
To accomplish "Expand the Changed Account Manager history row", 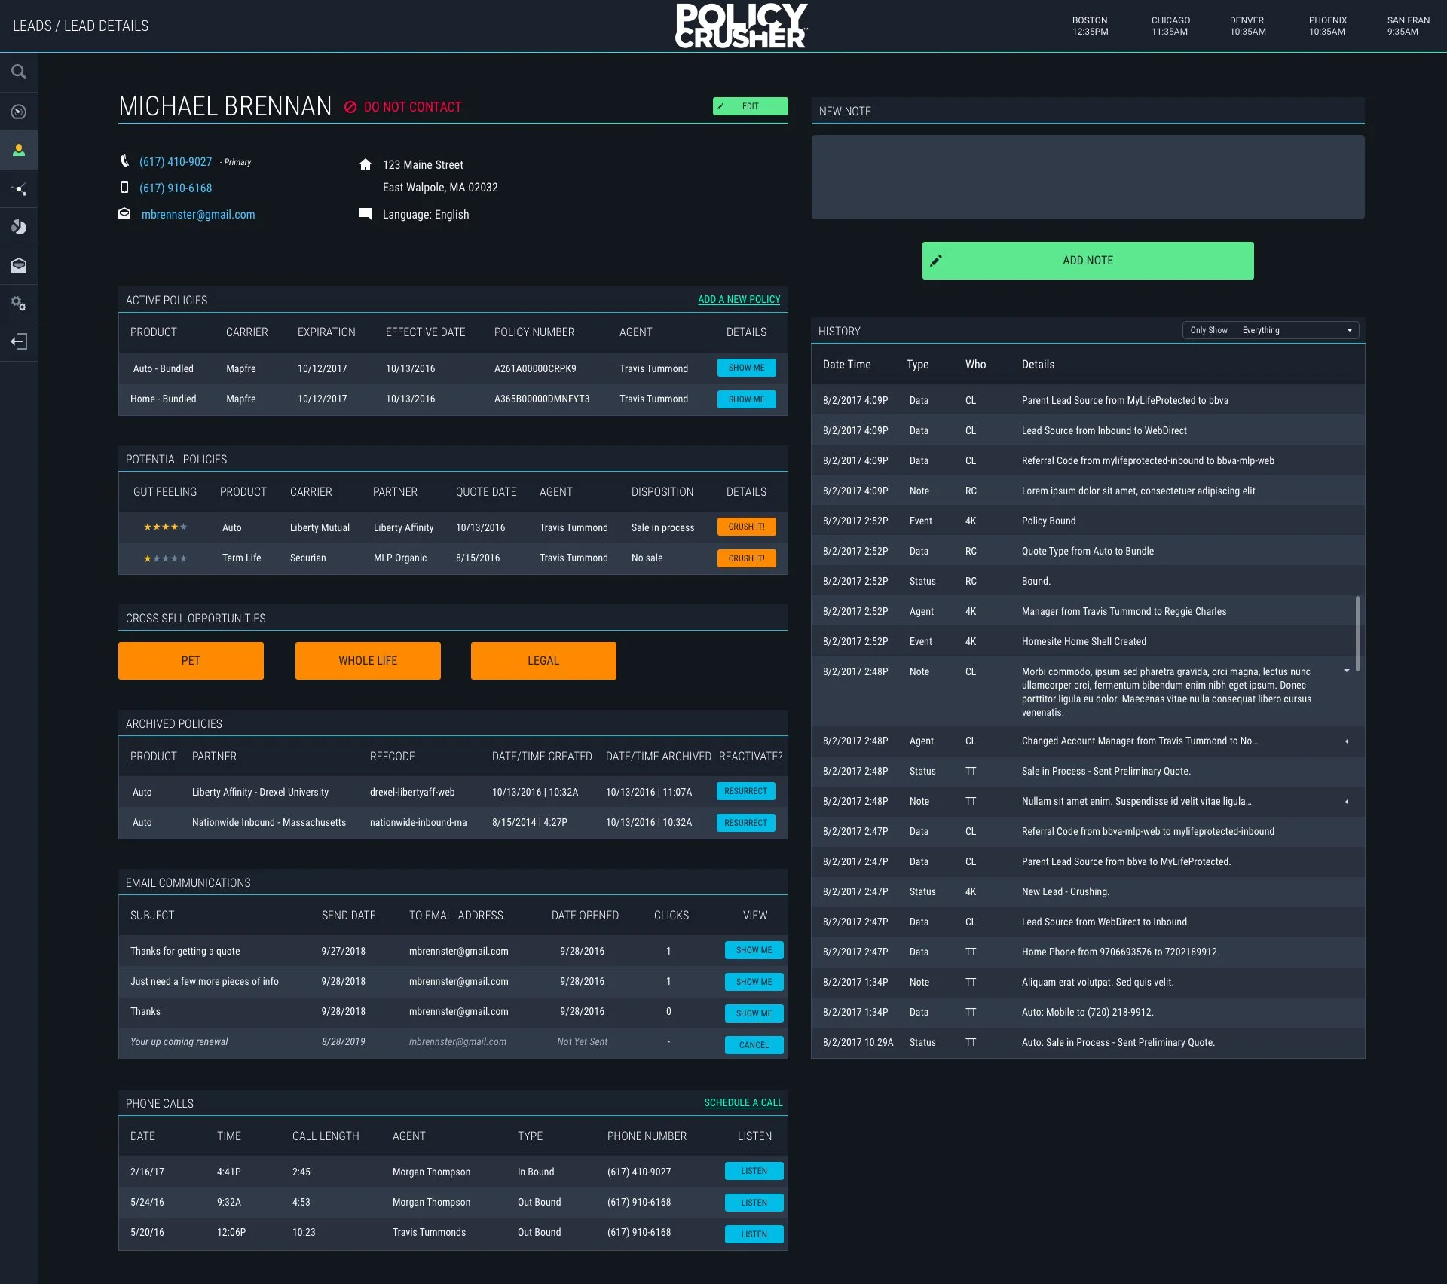I will coord(1348,741).
